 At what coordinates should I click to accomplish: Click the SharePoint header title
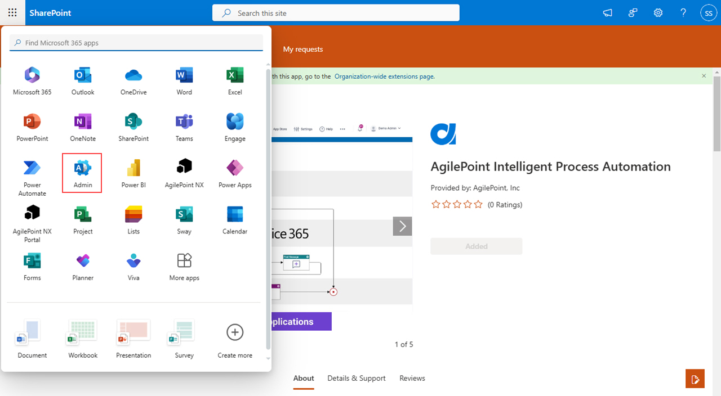coord(50,12)
